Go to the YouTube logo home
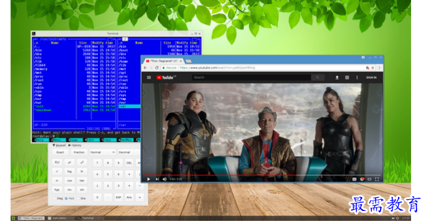This screenshot has width=426, height=224. (166, 78)
